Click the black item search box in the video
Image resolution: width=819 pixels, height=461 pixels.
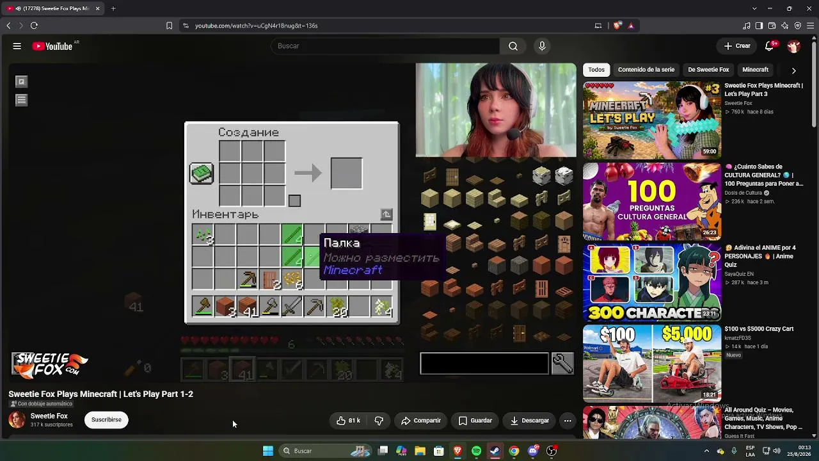pyautogui.click(x=484, y=364)
